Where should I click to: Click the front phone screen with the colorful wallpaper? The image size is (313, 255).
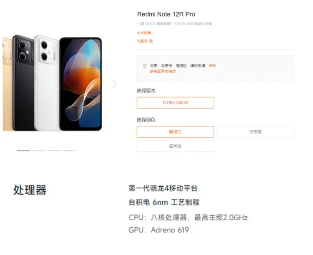(81, 84)
